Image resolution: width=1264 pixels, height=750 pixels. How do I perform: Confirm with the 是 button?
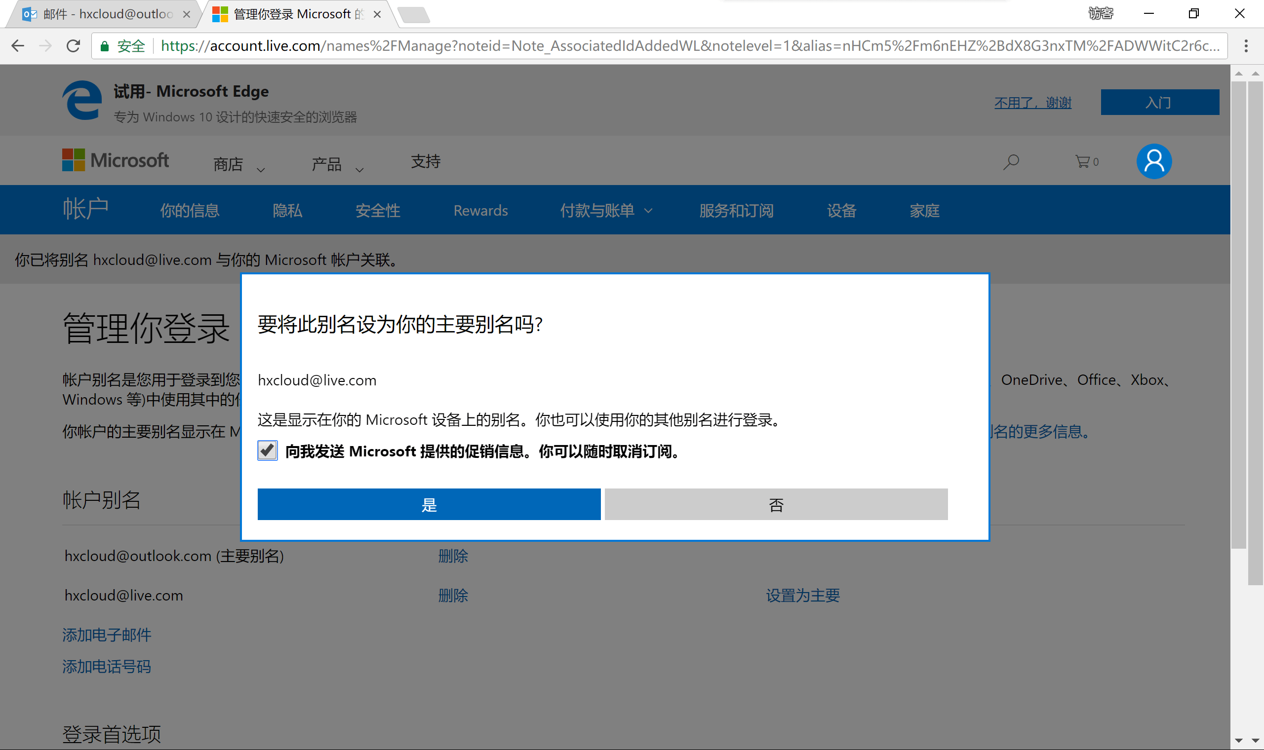click(429, 504)
